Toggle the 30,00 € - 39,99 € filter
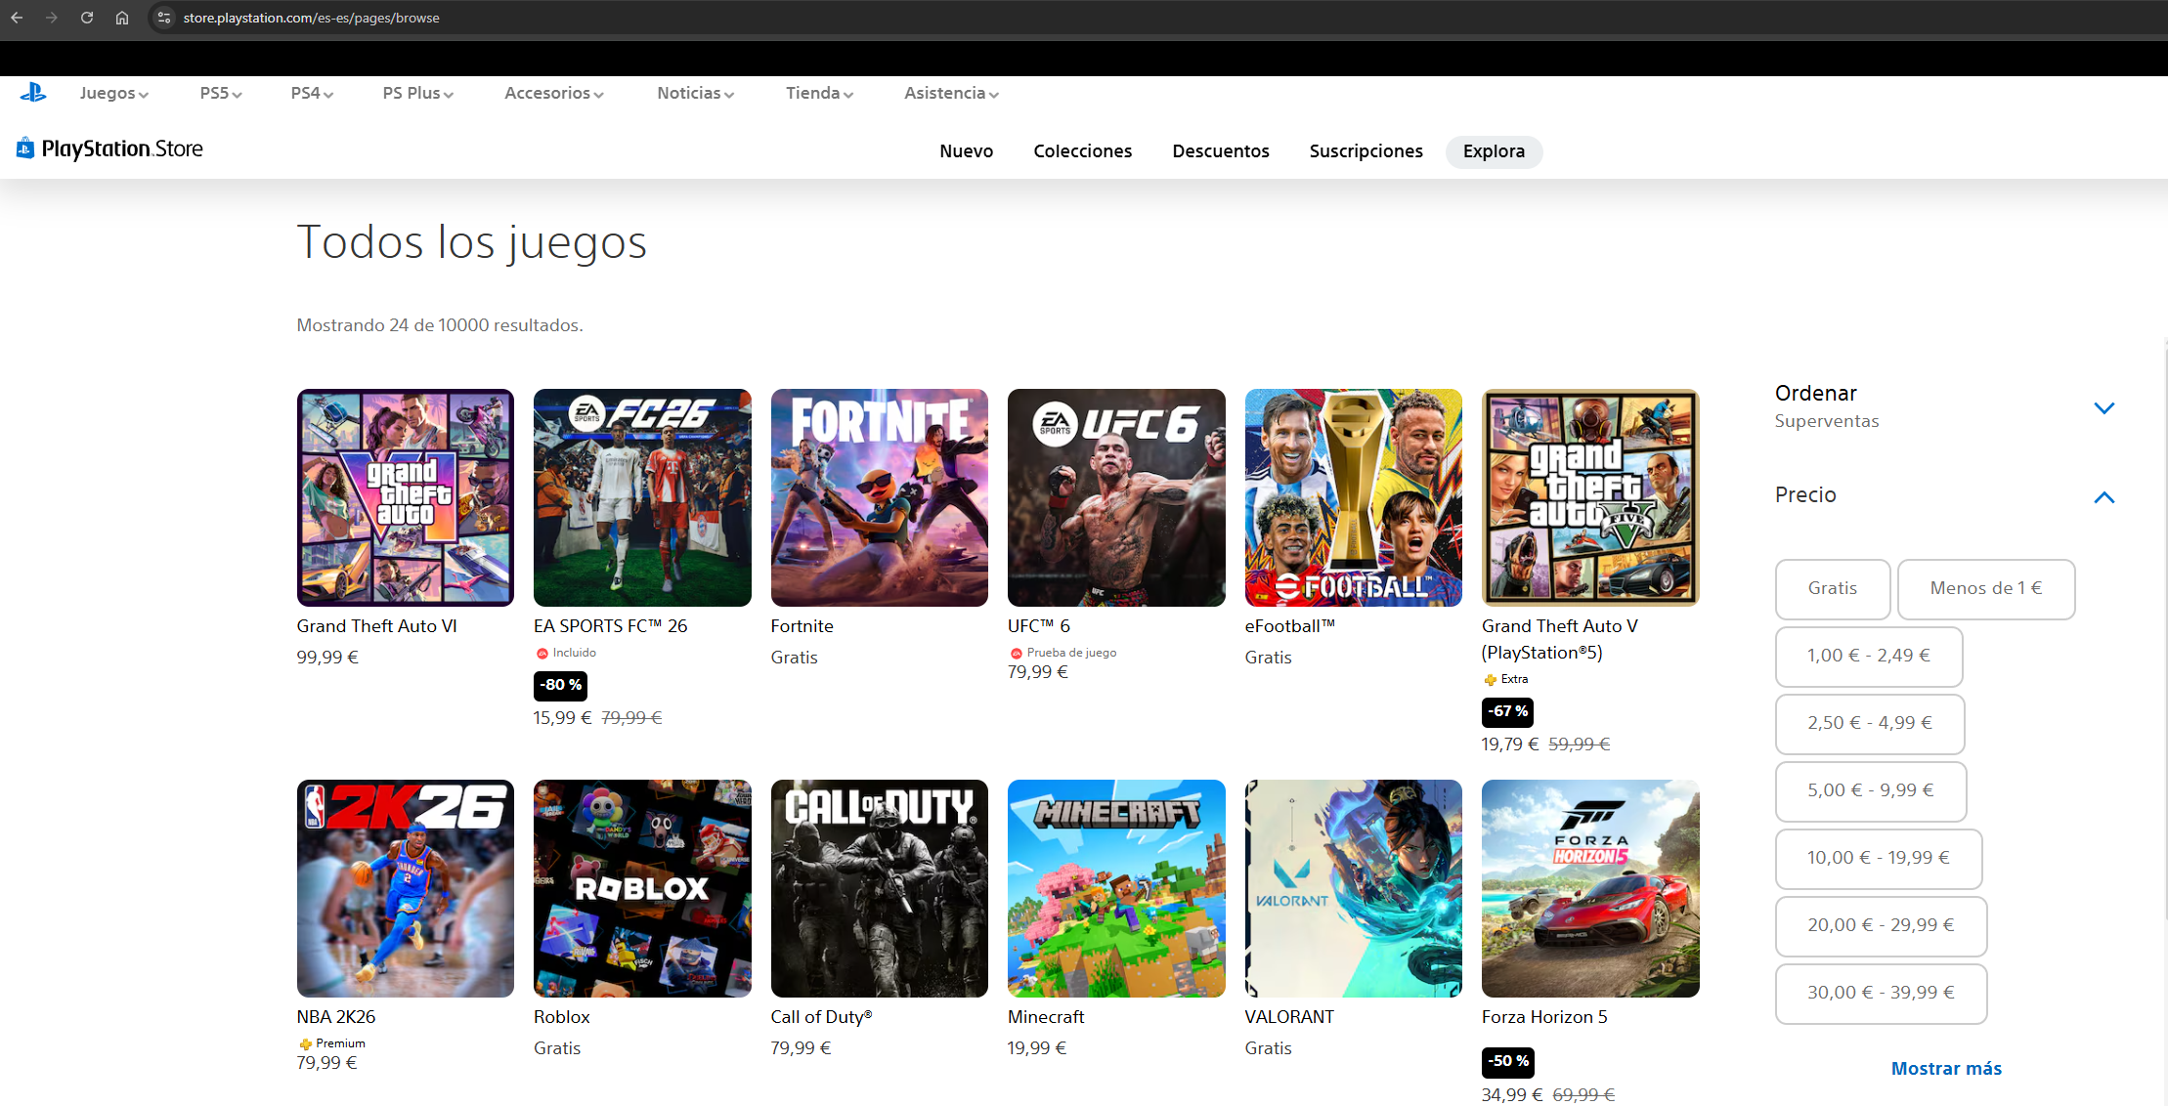 point(1882,993)
